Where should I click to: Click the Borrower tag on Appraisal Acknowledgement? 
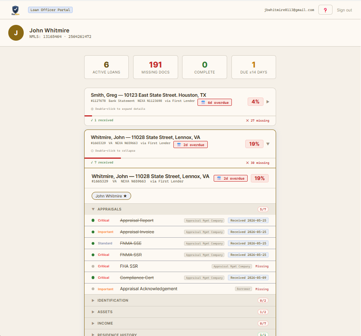pyautogui.click(x=243, y=289)
